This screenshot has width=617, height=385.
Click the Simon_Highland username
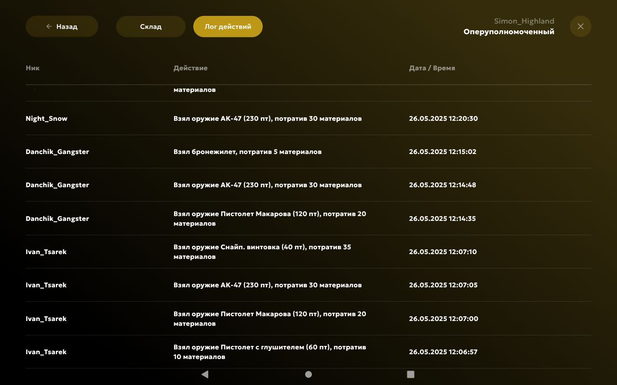point(524,21)
